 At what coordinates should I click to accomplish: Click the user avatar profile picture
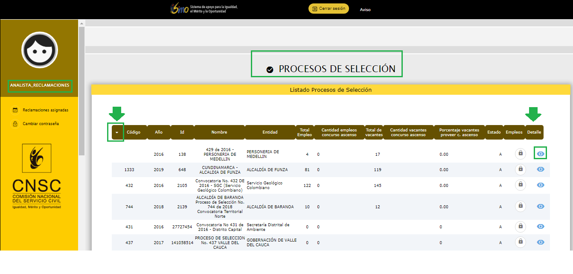click(40, 50)
